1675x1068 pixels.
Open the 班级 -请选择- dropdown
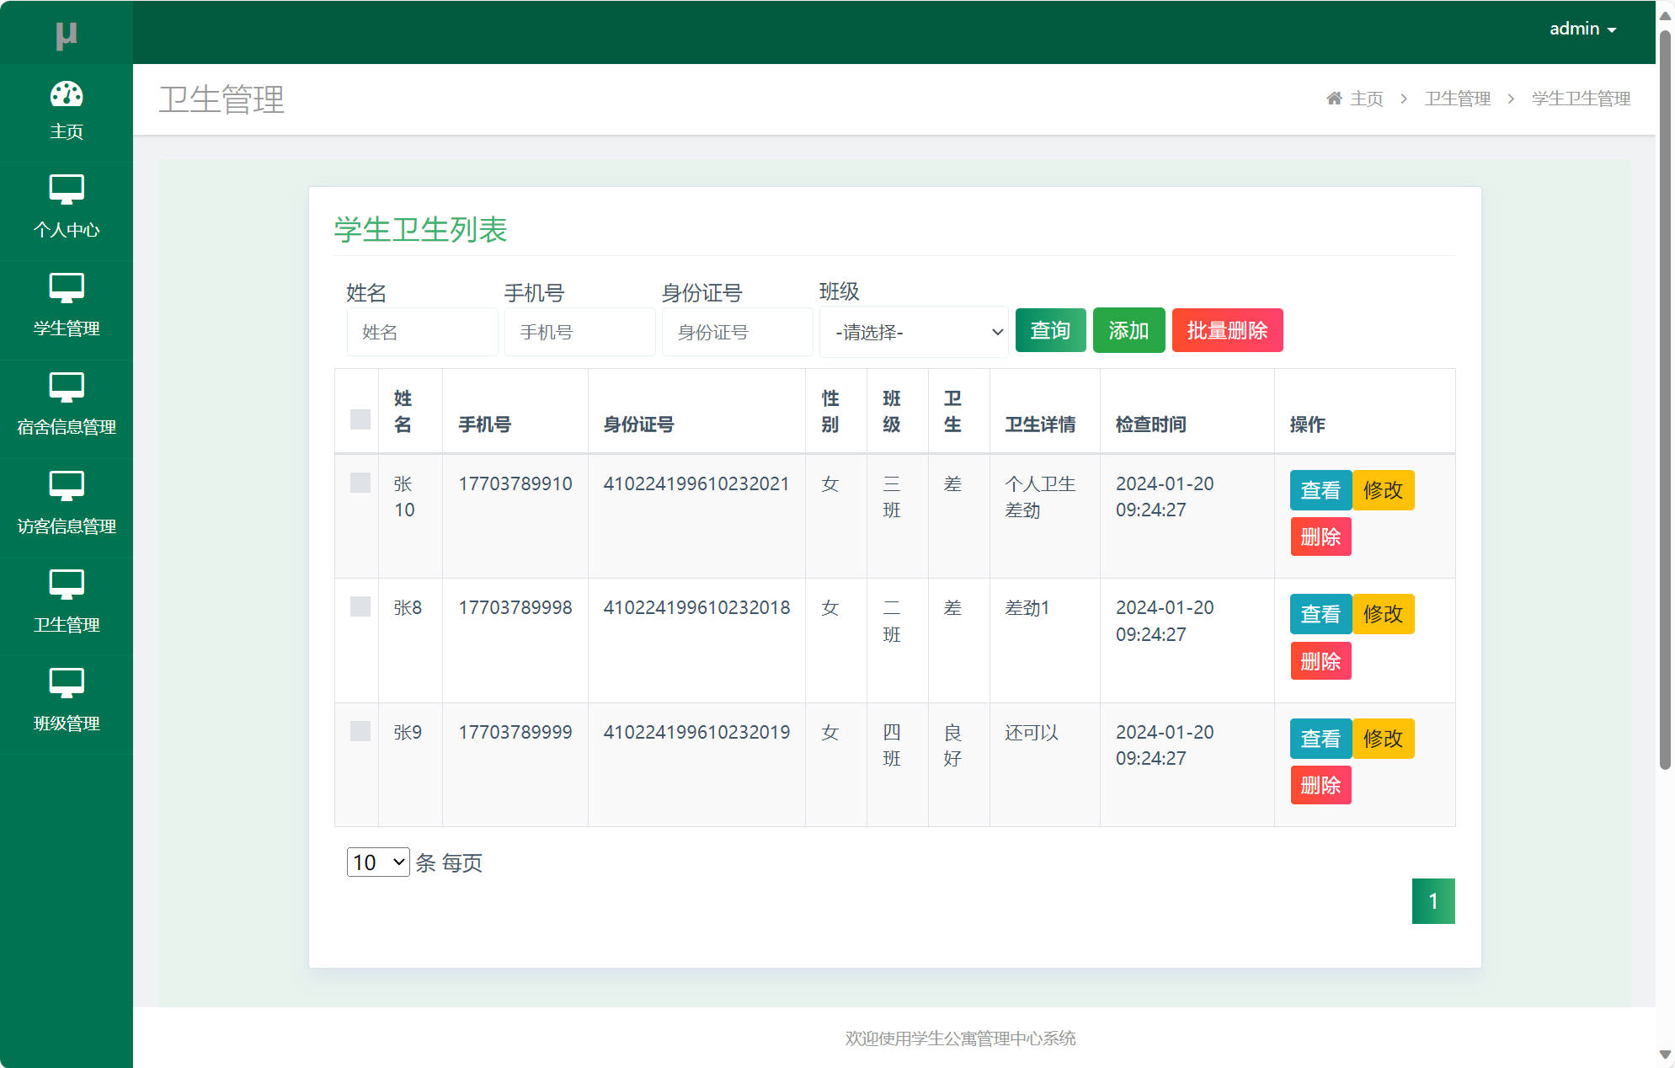pyautogui.click(x=913, y=332)
